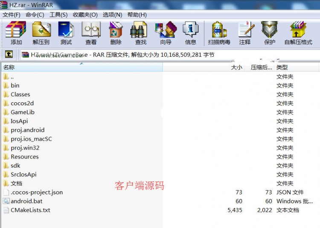Click the android.bat file icon

(6, 201)
